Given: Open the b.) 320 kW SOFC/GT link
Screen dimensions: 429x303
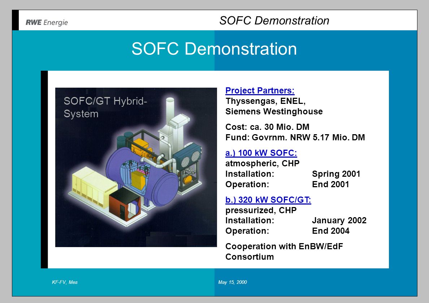Looking at the screenshot, I should pyautogui.click(x=268, y=200).
